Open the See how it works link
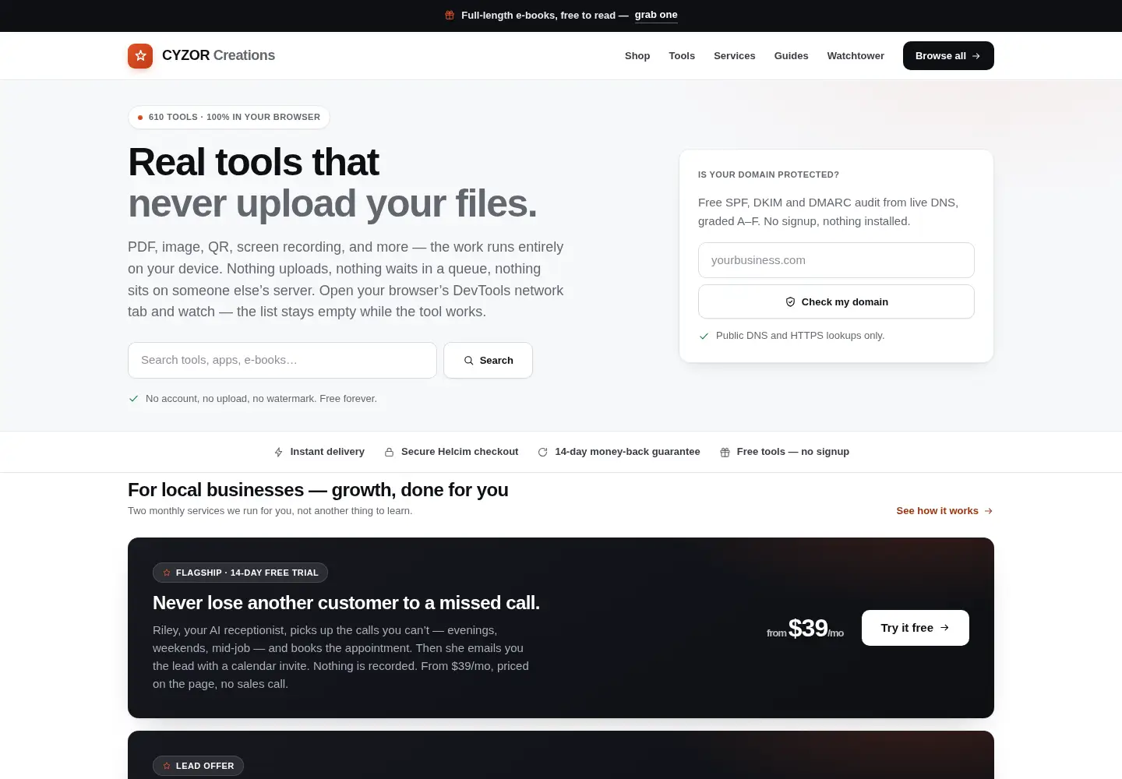The width and height of the screenshot is (1122, 779). [x=944, y=511]
